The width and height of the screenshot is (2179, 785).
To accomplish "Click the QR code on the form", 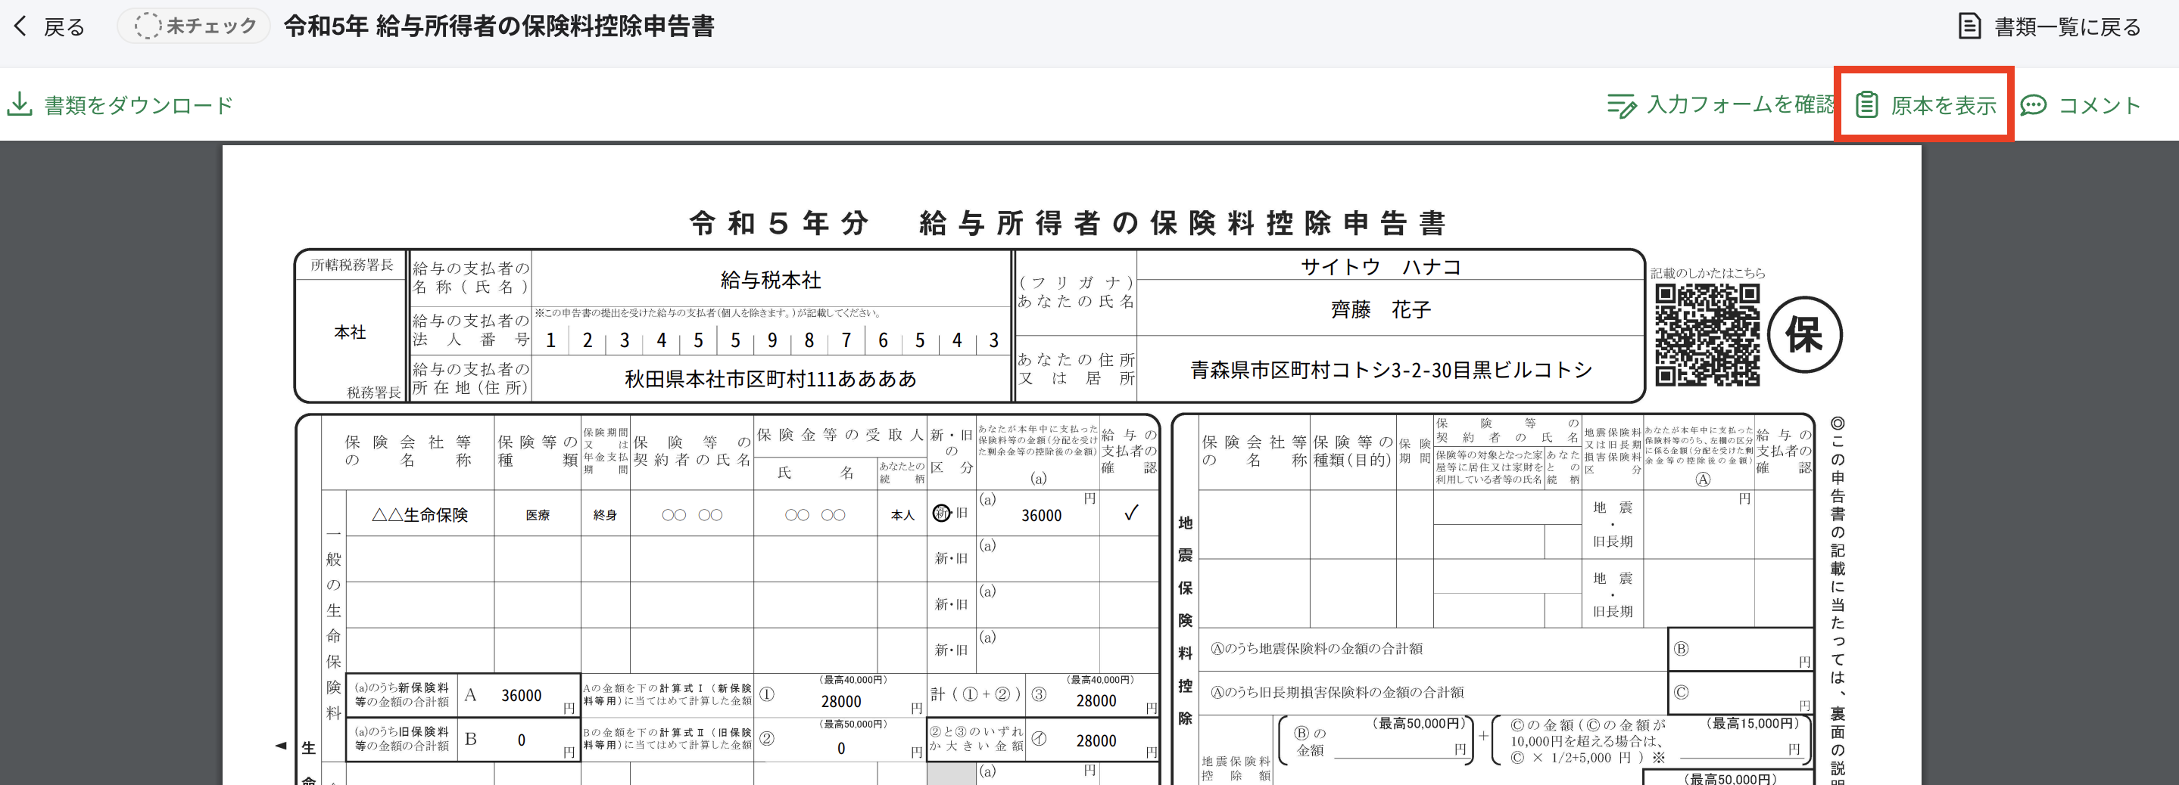I will pos(1707,334).
